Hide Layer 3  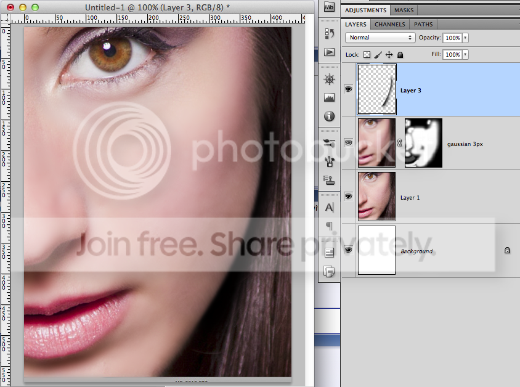348,89
